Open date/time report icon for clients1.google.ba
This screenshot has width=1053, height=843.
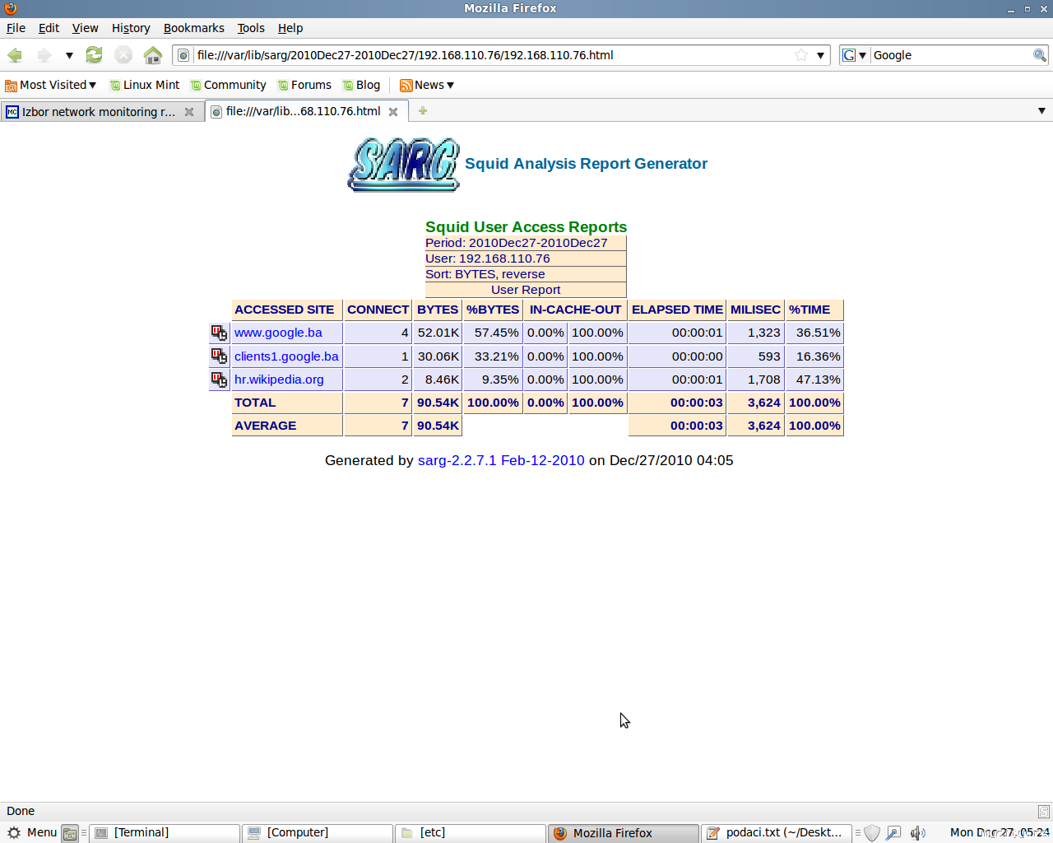coord(219,356)
